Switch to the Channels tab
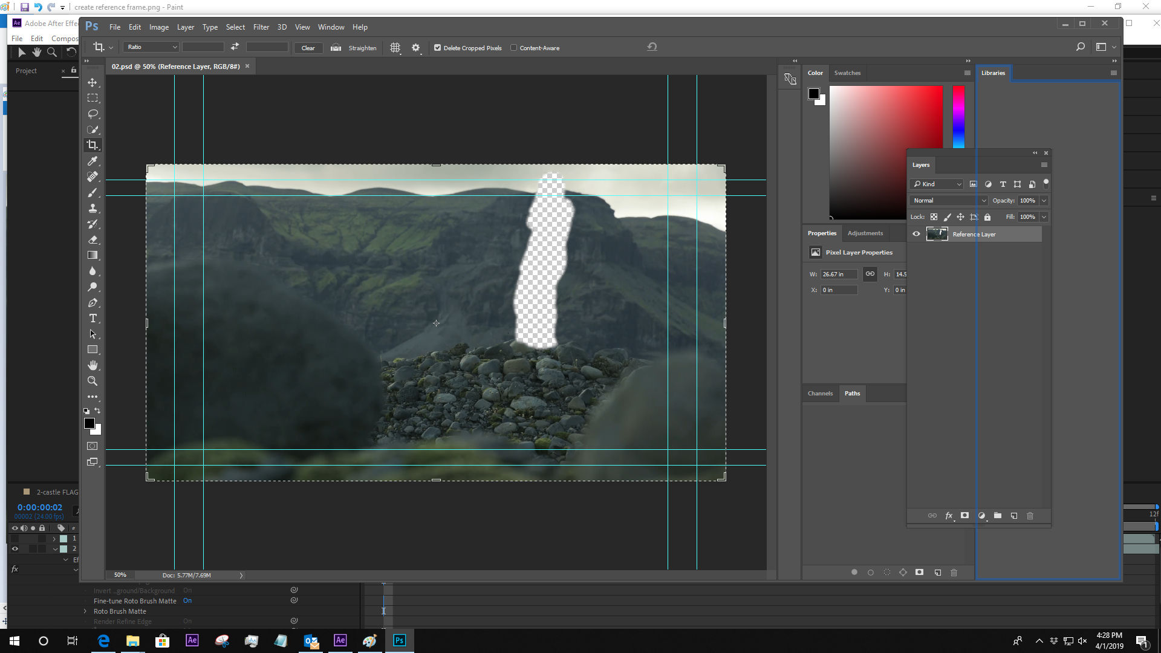Viewport: 1161px width, 653px height. pyautogui.click(x=820, y=393)
